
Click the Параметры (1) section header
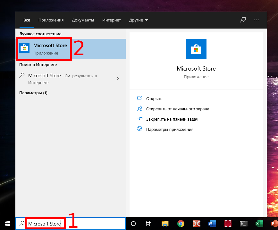pos(33,93)
